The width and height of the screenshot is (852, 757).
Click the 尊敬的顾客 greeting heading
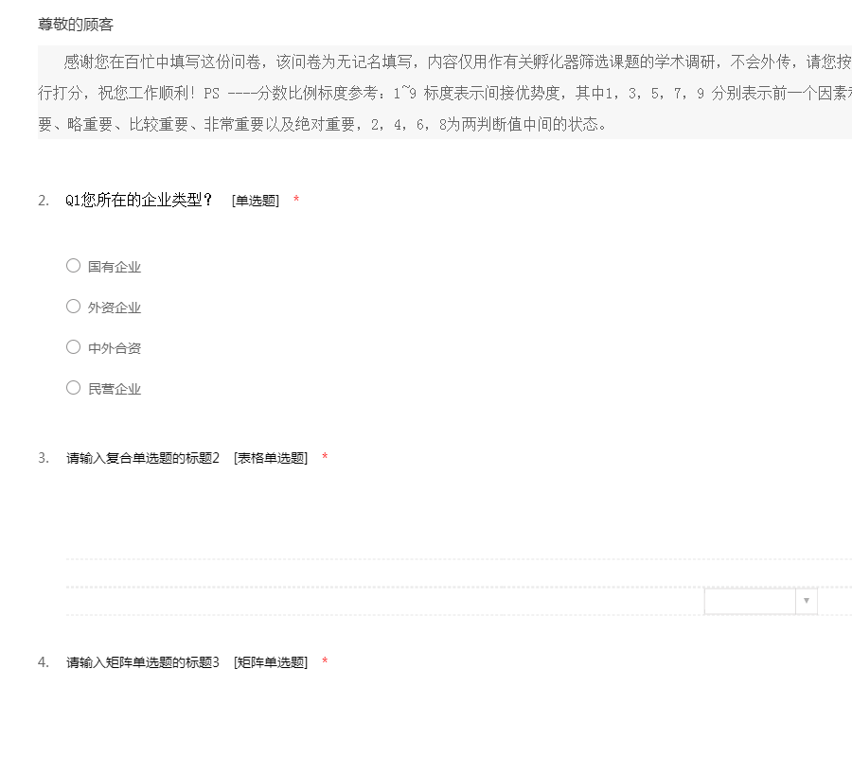tap(76, 25)
